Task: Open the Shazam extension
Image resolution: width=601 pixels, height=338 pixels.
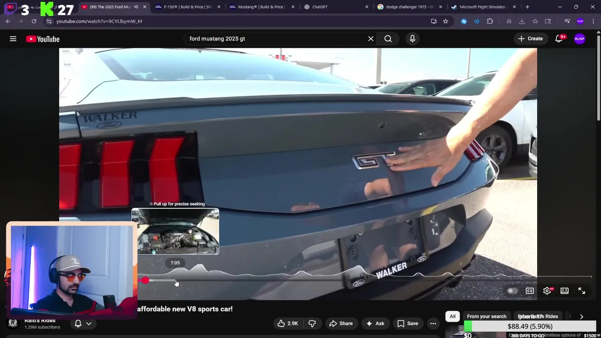Action: pos(464,21)
